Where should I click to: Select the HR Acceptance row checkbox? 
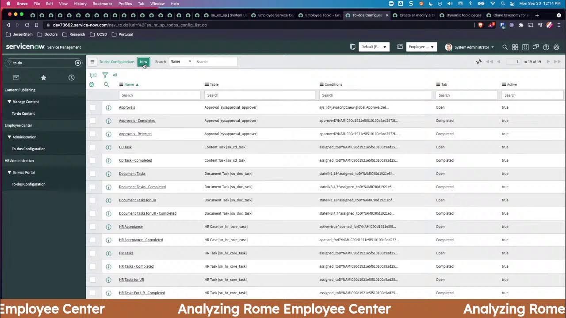93,227
